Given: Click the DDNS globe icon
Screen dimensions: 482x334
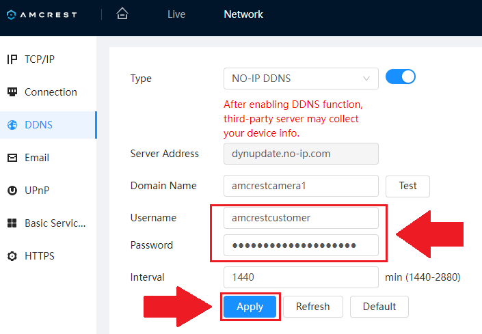Looking at the screenshot, I should coord(12,125).
